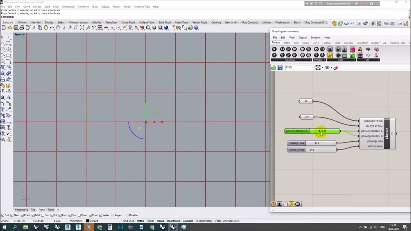Click the Grasshopper Panel yellow icon

click(x=330, y=55)
